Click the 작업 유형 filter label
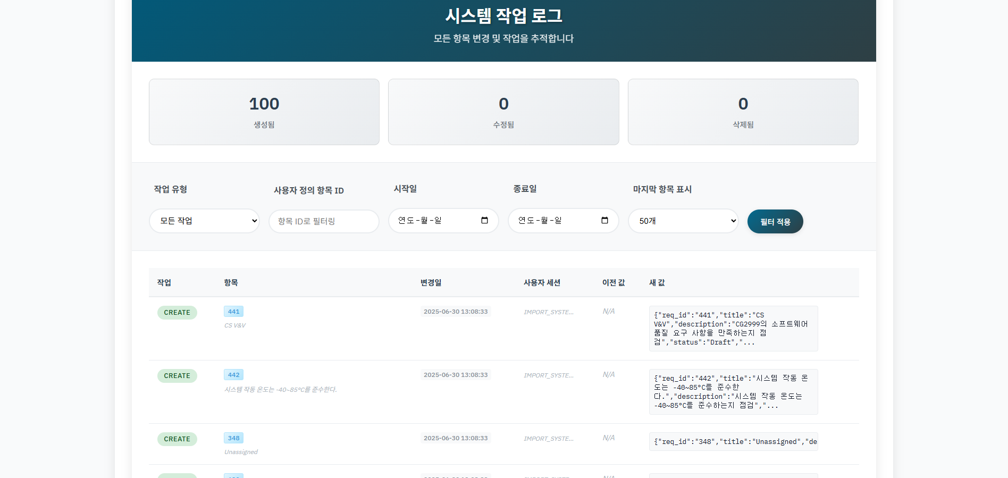Viewport: 1008px width, 478px height. tap(170, 189)
